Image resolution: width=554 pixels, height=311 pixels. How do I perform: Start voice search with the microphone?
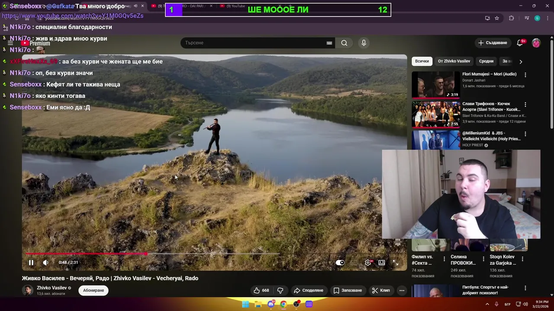point(364,43)
